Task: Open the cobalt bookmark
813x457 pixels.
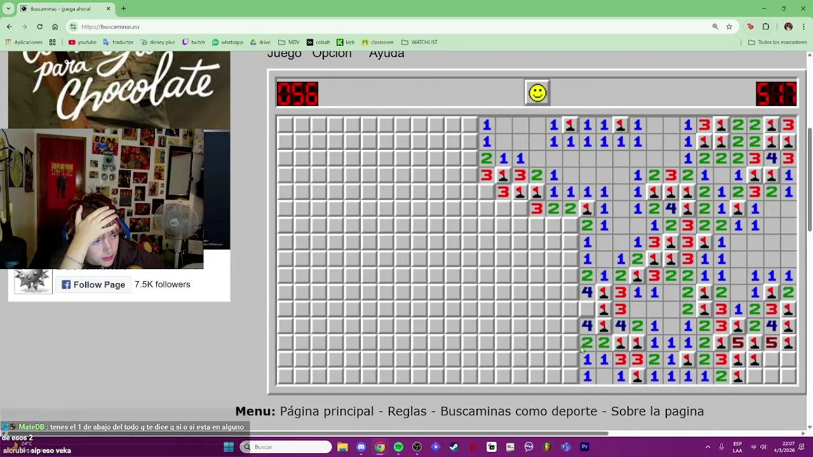Action: click(318, 43)
